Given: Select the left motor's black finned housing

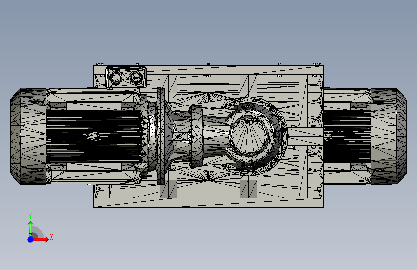Looking at the screenshot, I should click(94, 136).
